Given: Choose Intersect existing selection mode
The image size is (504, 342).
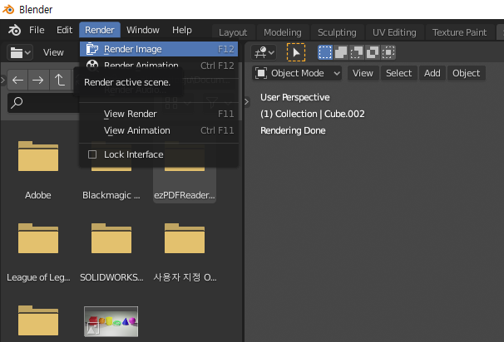Looking at the screenshot, I should click(388, 52).
